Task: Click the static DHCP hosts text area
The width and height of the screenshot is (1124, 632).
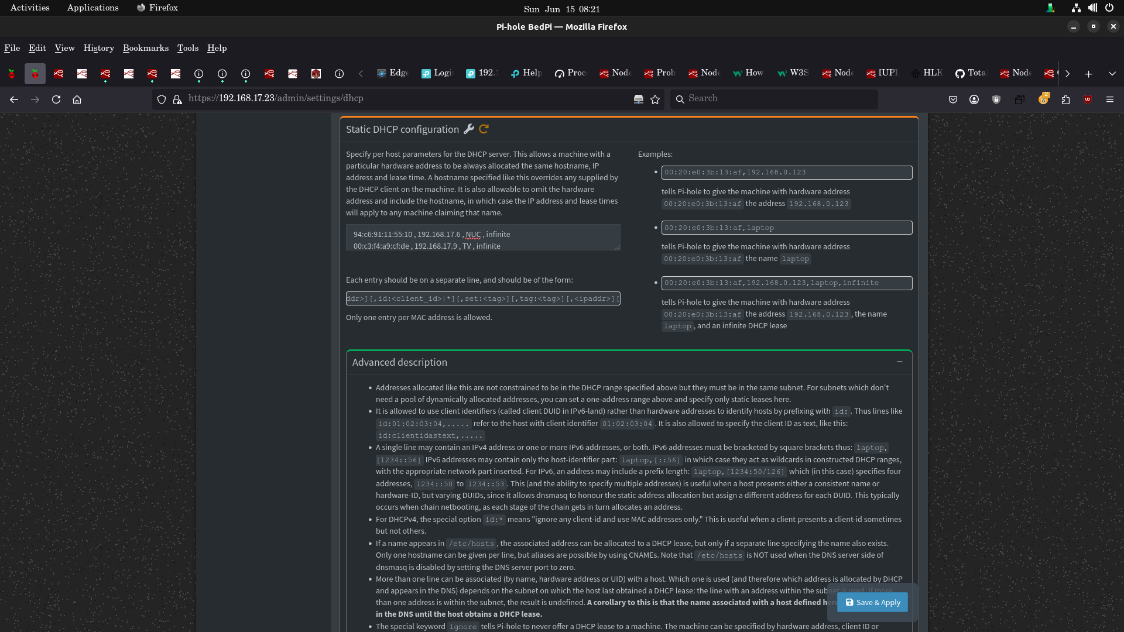Action: 483,237
